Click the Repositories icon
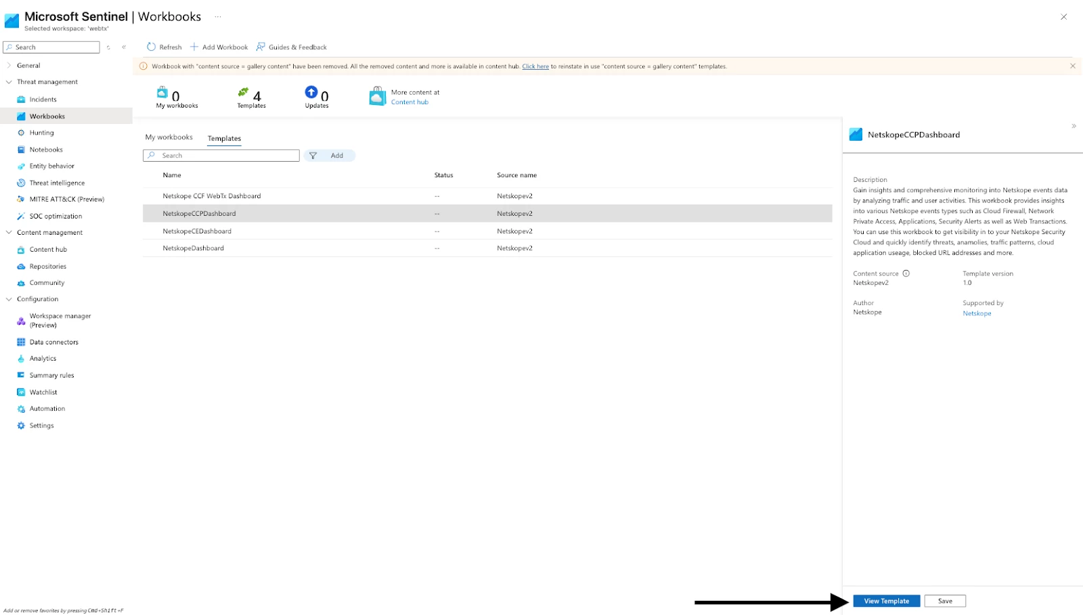The height and width of the screenshot is (615, 1083). pos(21,267)
